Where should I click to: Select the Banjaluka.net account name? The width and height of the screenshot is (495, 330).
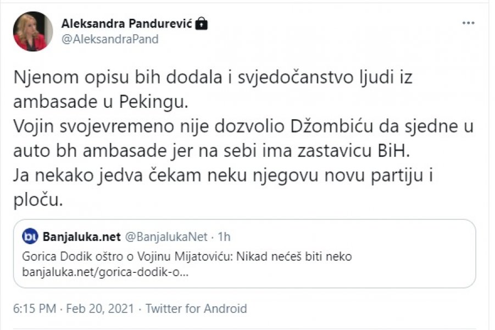click(81, 237)
